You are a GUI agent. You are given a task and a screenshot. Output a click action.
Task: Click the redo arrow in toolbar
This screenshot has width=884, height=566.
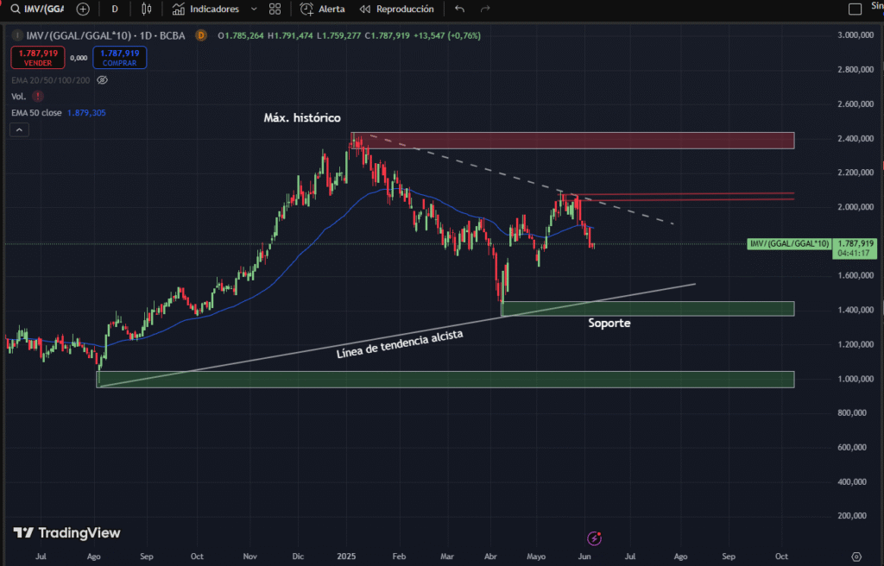pos(485,9)
